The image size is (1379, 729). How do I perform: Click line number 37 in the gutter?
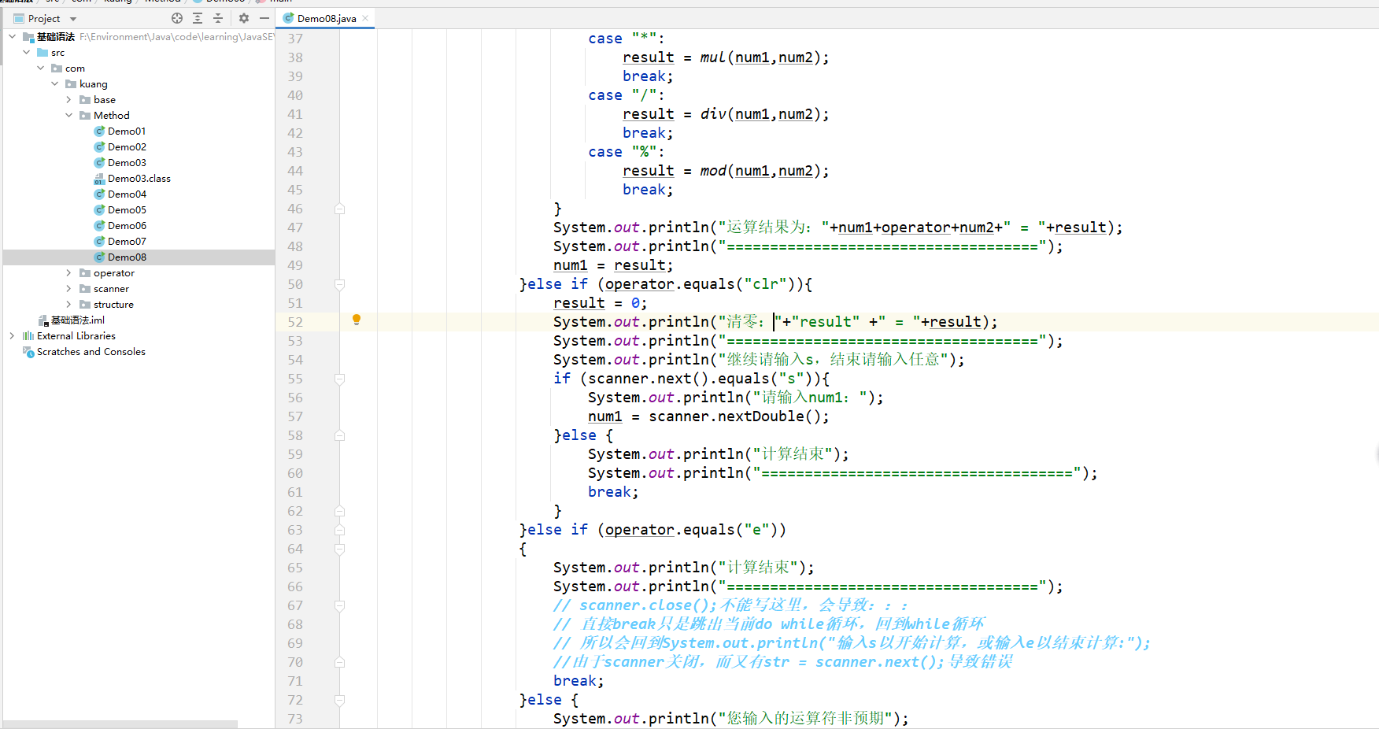coord(295,39)
